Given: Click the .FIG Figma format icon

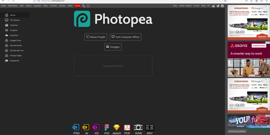Looking at the screenshot, I should click(107, 127).
